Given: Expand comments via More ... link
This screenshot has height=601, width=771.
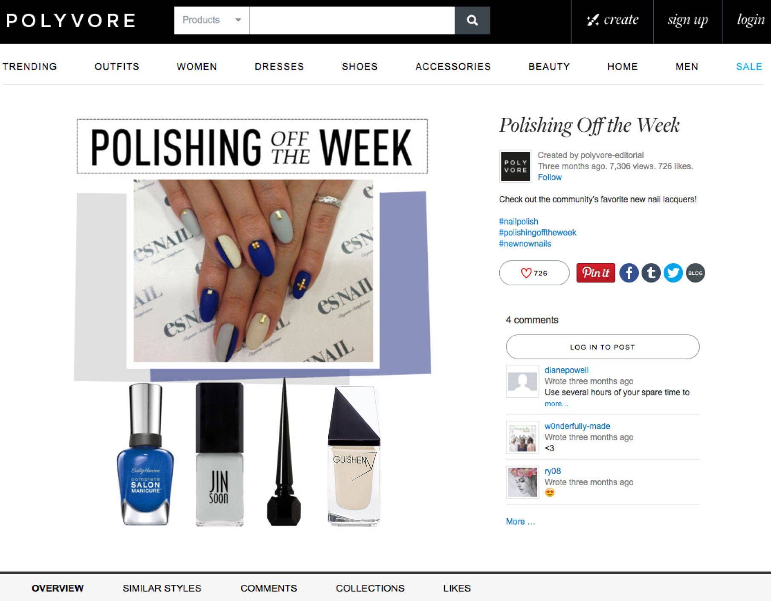Looking at the screenshot, I should coord(520,521).
